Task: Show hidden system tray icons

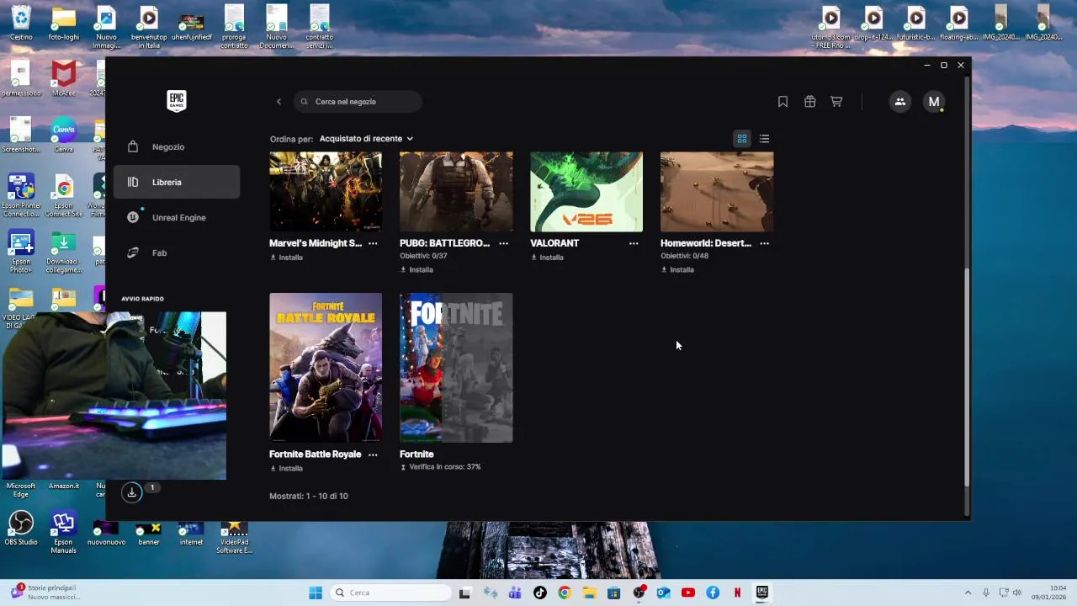Action: coord(968,593)
